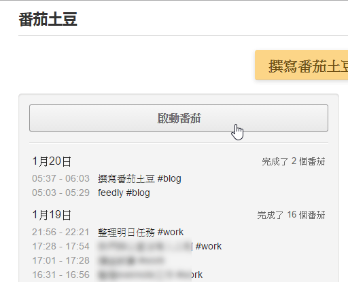Select the 1月19日 date header
Screen dimensions: 348x282
(x=52, y=215)
